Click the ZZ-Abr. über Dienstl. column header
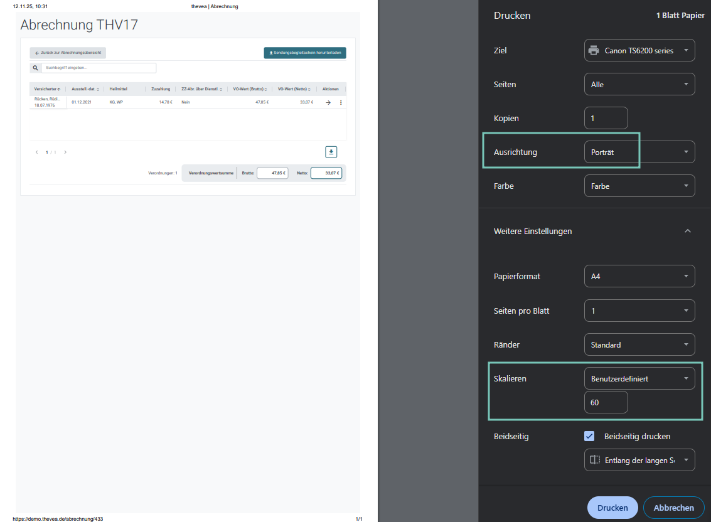The image size is (711, 522). (x=202, y=89)
